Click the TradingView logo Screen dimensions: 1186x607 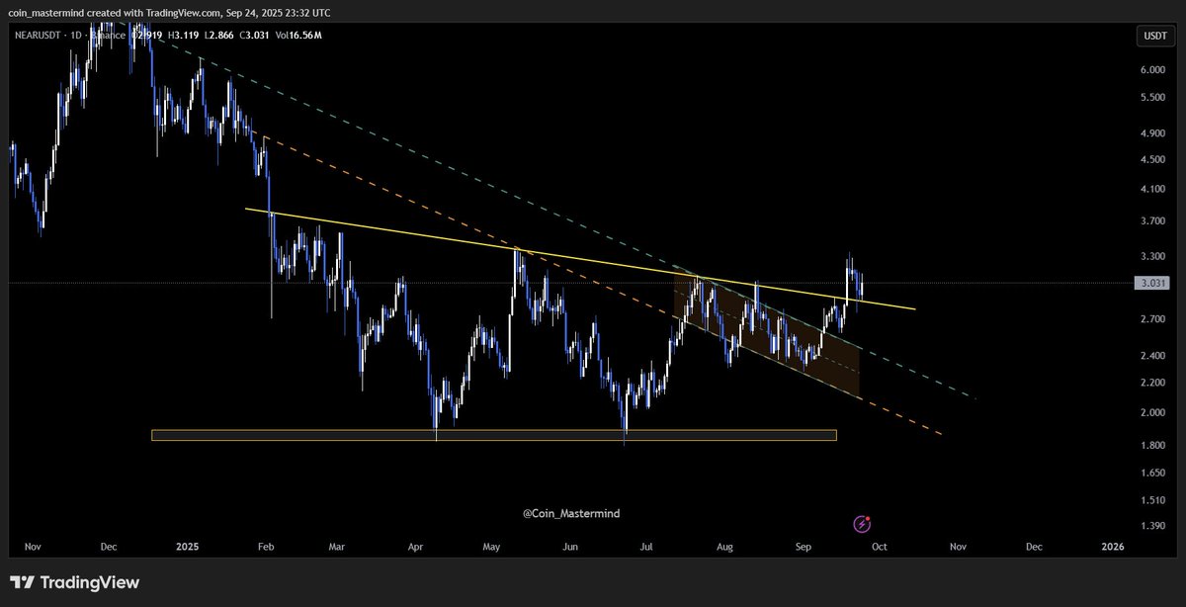point(75,582)
